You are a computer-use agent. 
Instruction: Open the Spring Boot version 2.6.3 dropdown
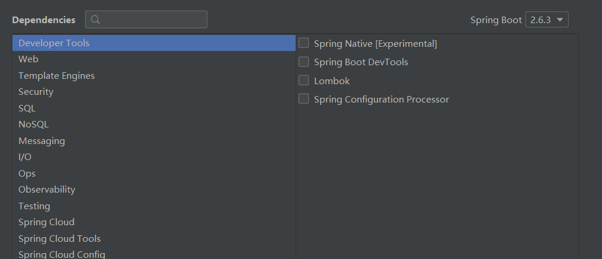[x=547, y=20]
